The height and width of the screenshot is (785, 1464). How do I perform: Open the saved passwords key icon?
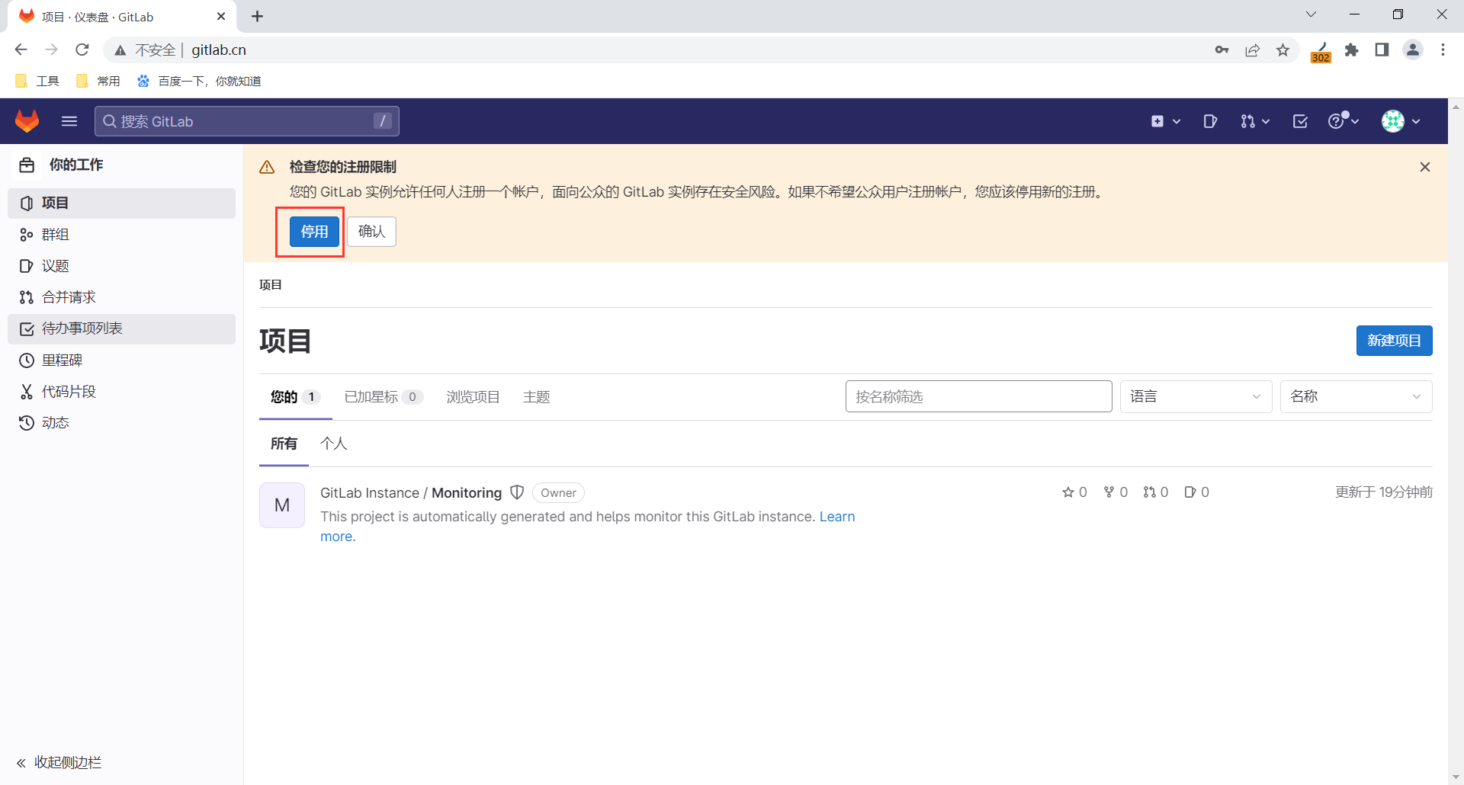pos(1222,50)
